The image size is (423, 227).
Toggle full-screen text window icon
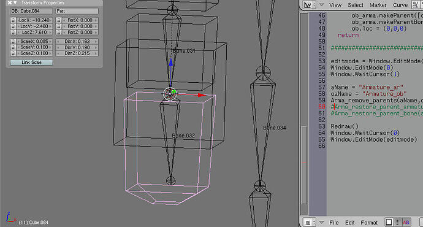(389, 222)
